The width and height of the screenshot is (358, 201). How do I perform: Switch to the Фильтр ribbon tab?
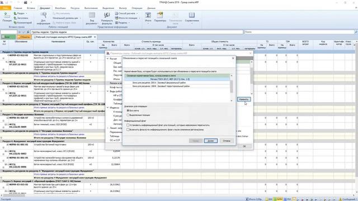coord(123,8)
